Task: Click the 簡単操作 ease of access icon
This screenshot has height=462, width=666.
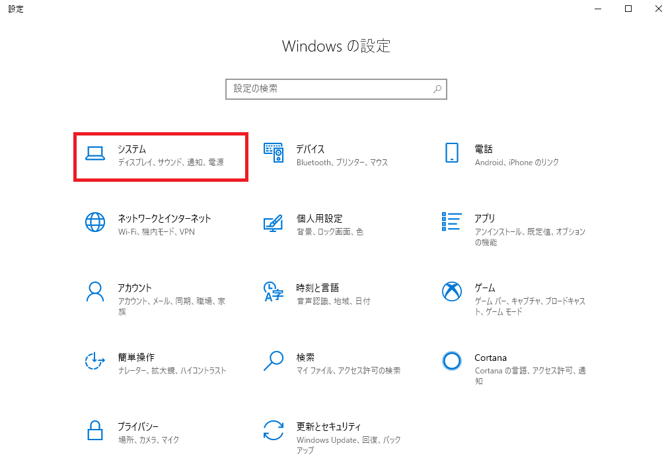Action: coord(94,361)
